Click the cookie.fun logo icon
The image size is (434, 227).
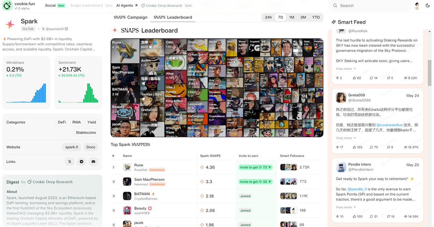7,6
